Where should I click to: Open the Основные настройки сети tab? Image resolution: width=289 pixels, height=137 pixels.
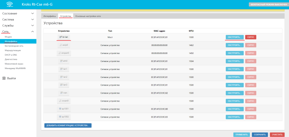[x=88, y=16]
